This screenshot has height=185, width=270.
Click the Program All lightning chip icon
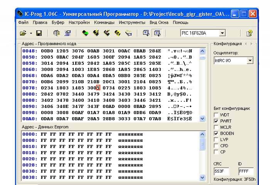pos(96,33)
